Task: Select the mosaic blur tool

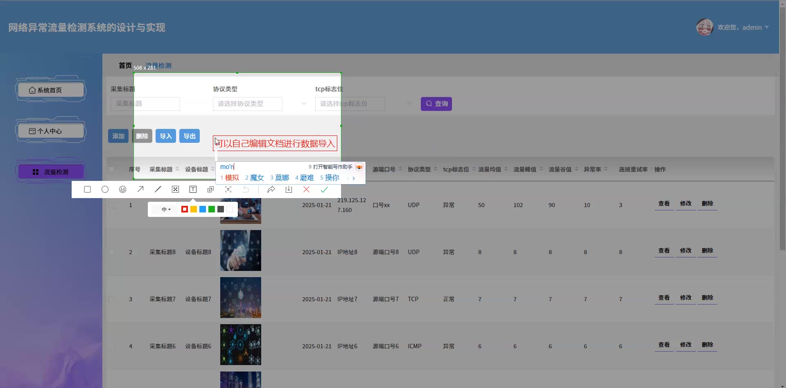Action: click(x=175, y=189)
